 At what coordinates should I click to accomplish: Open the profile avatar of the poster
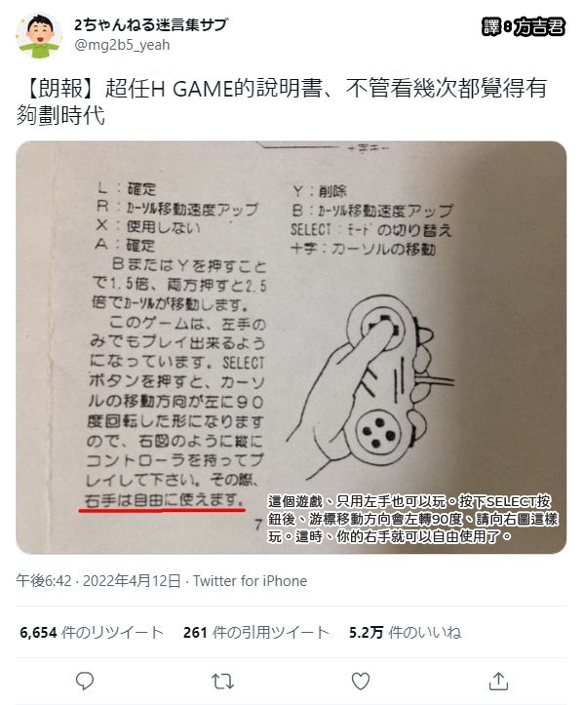(39, 35)
